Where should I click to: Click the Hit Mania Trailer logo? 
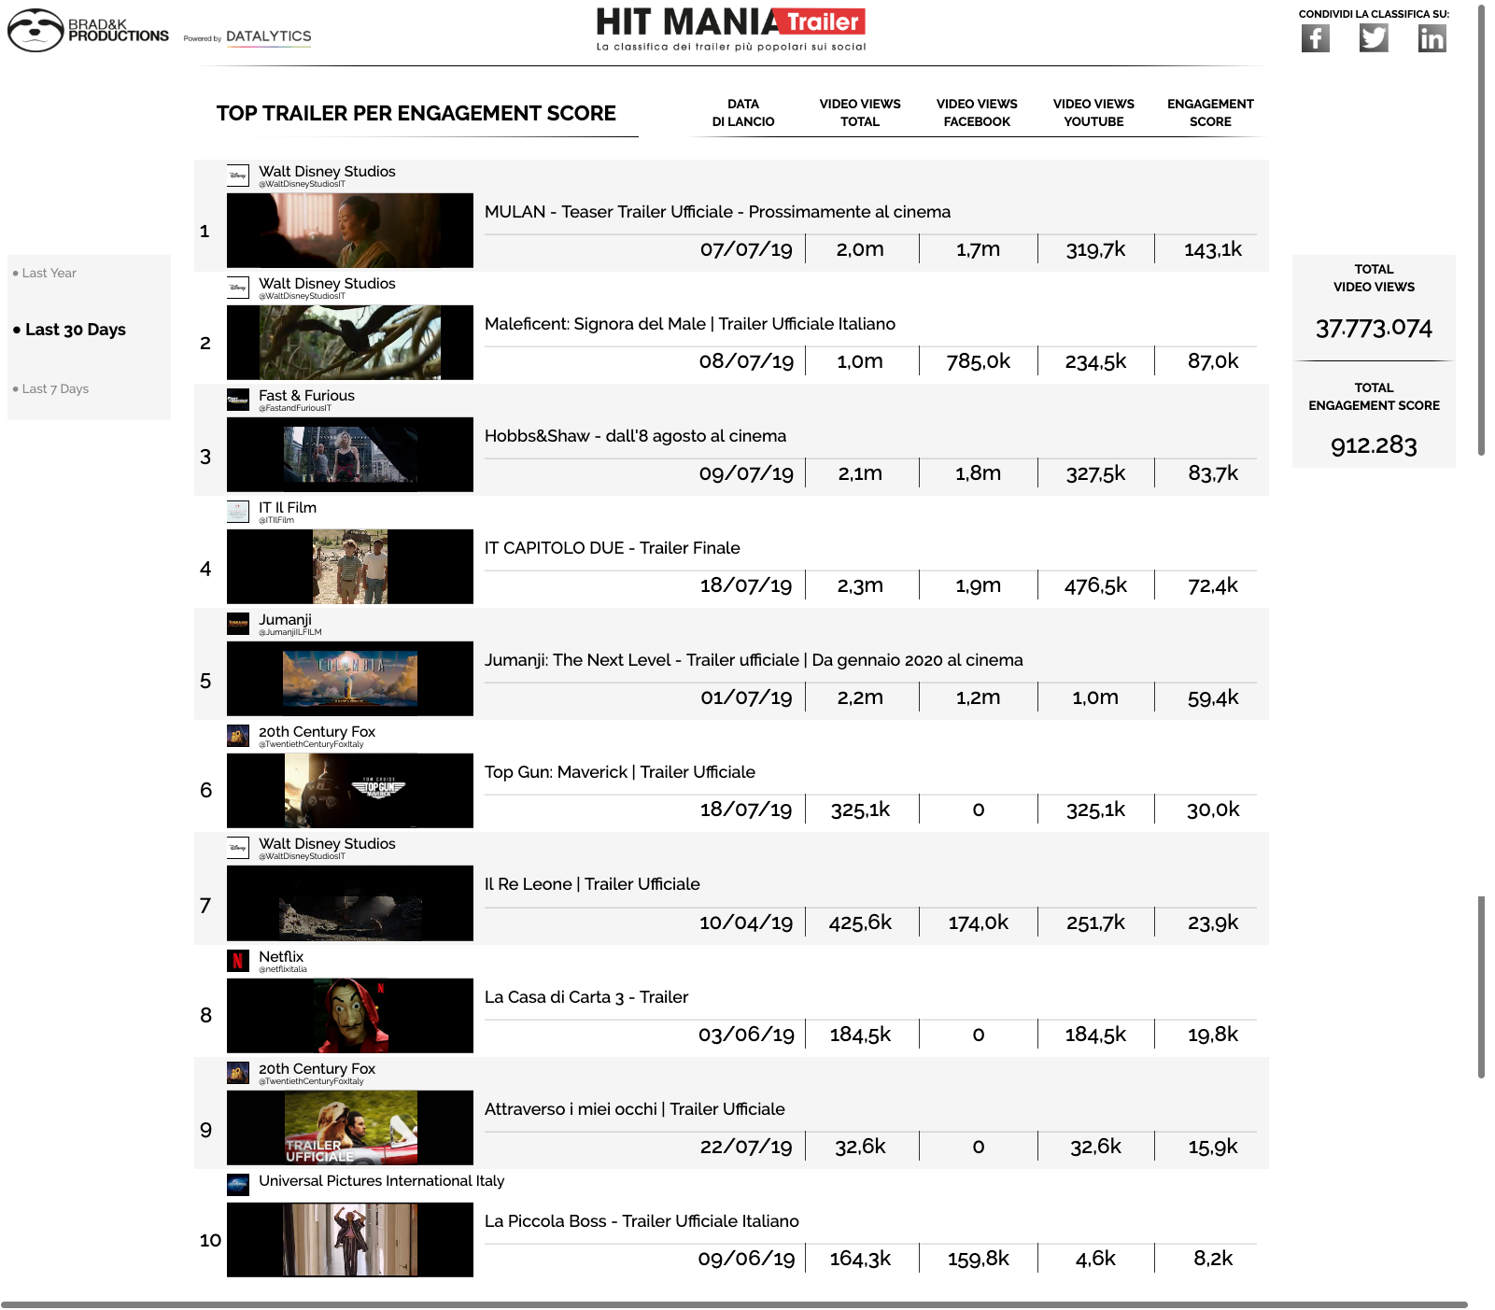730,29
